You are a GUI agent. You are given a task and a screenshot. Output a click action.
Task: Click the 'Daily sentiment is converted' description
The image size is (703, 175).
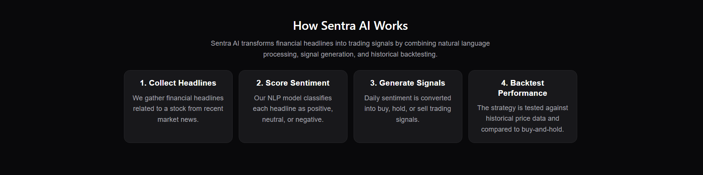[x=408, y=109]
